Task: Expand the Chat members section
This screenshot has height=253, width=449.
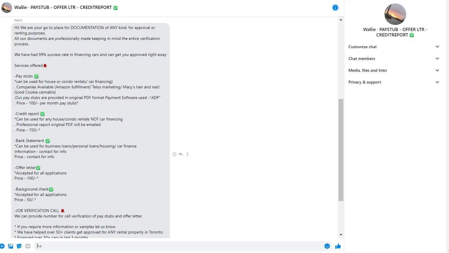Action: point(394,59)
